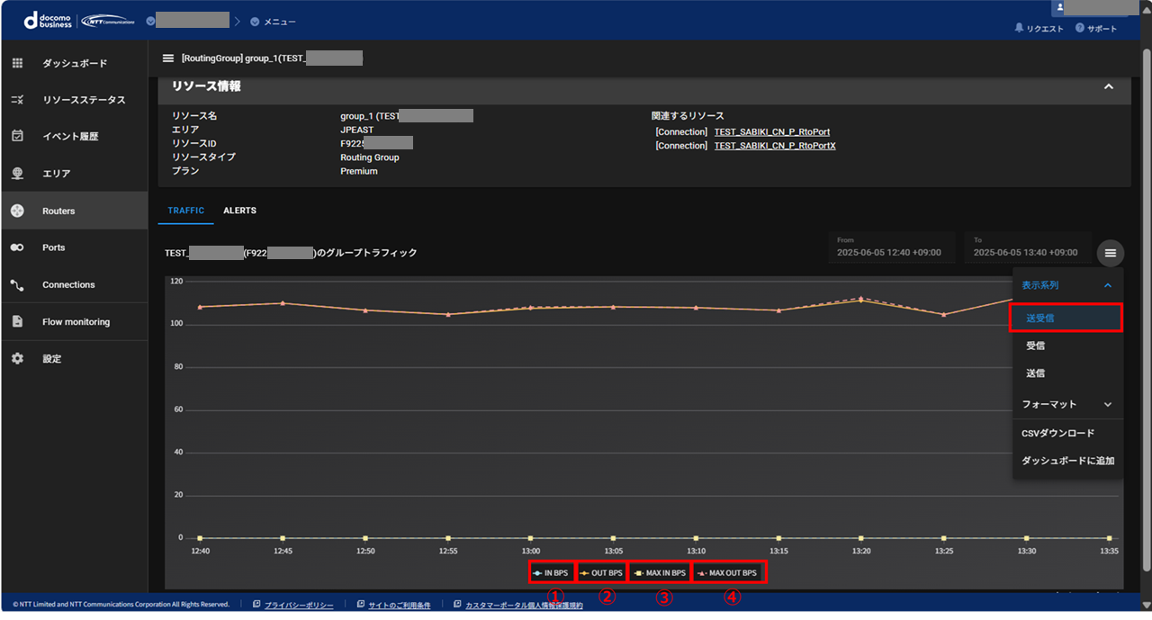Toggle the OUT BPS legend series

pyautogui.click(x=600, y=572)
